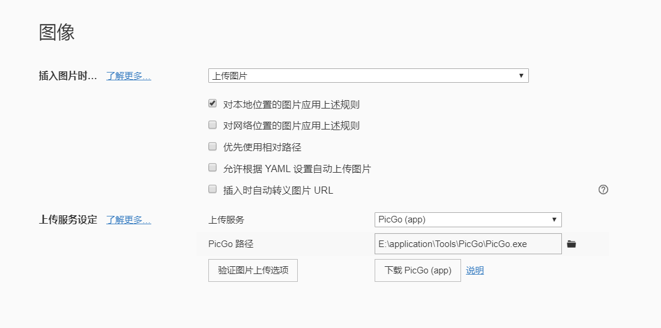Click the 图像 section heading

[57, 32]
